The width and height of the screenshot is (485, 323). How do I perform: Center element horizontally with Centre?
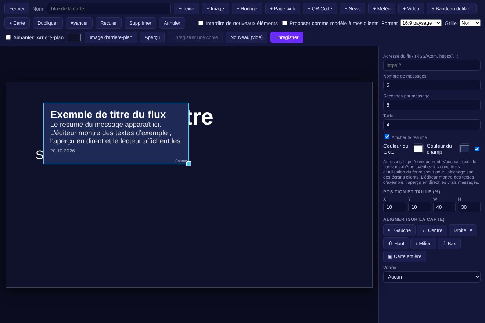tap(432, 230)
